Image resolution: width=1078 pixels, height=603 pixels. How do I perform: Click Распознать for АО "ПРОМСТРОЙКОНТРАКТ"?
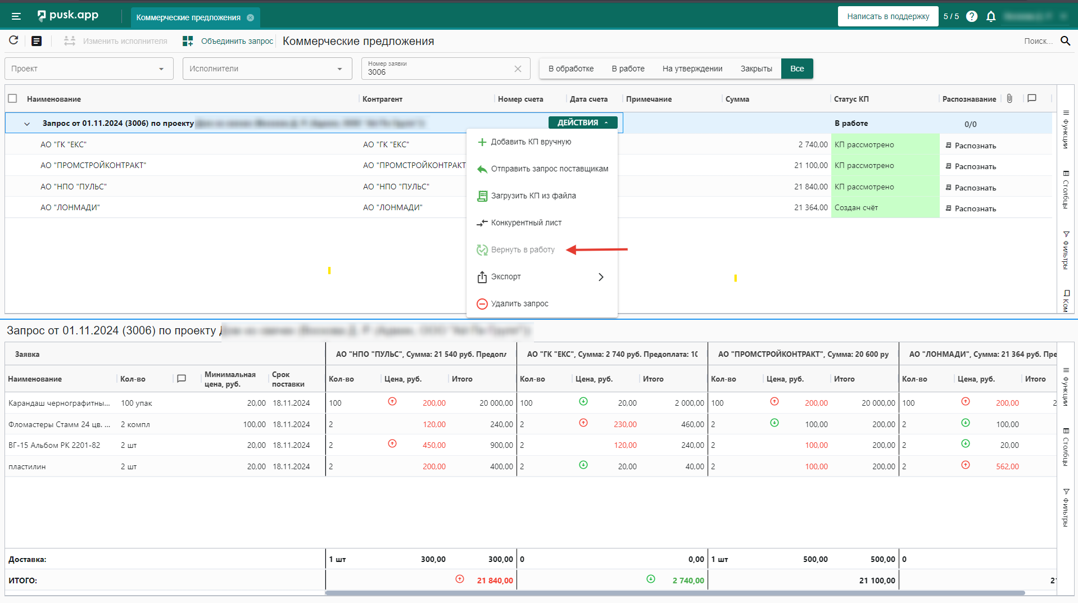(x=971, y=166)
